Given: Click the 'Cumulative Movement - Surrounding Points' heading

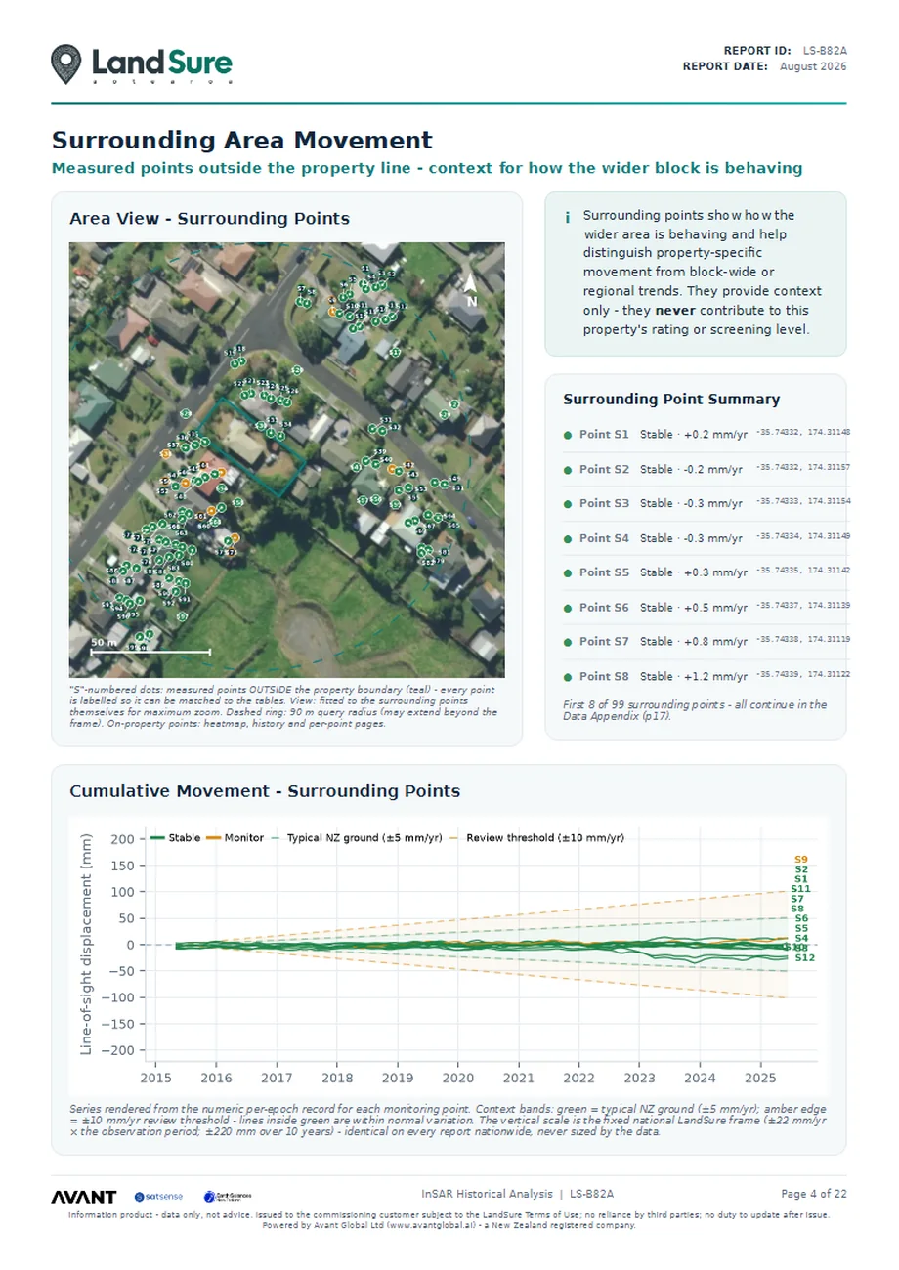Looking at the screenshot, I should click(265, 791).
